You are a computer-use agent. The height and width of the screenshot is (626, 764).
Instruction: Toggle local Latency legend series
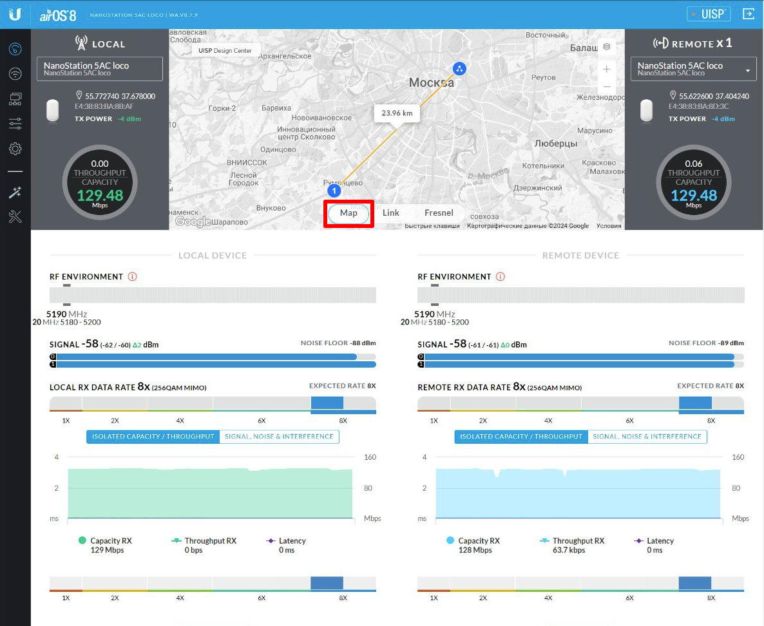click(x=286, y=545)
